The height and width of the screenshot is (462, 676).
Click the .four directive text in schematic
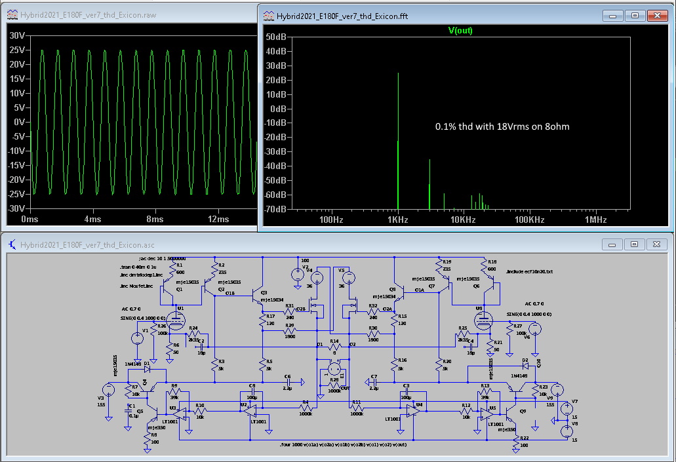[343, 444]
